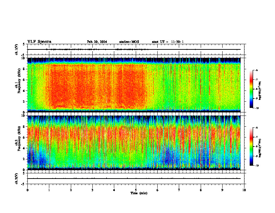The width and height of the screenshot is (275, 213).
Task: Click time axis tick label '5'
Action: coord(136,190)
